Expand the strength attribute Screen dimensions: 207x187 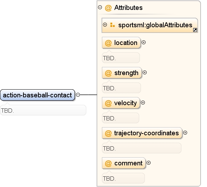coord(145,73)
